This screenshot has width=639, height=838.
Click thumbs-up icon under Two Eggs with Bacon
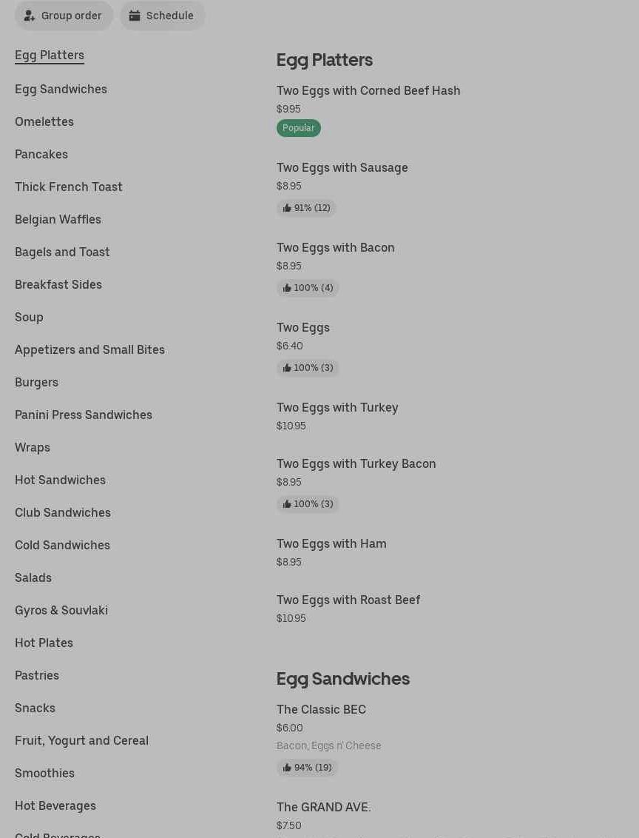[x=287, y=288]
